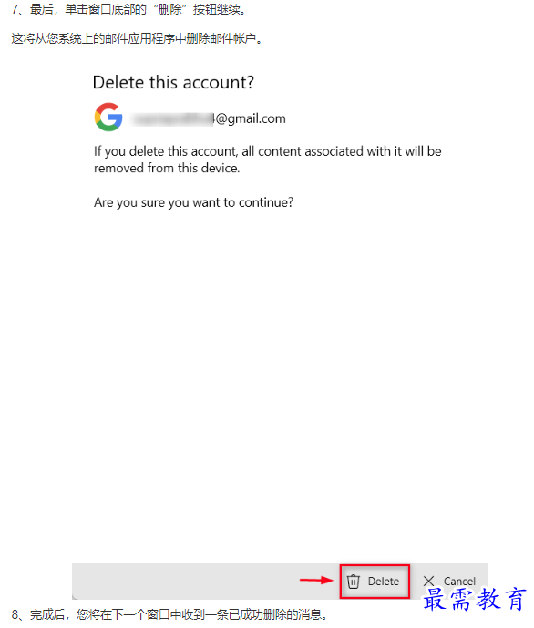The width and height of the screenshot is (534, 628).
Task: Click the sentence starting with 这将从您系统上
Action: (x=137, y=38)
